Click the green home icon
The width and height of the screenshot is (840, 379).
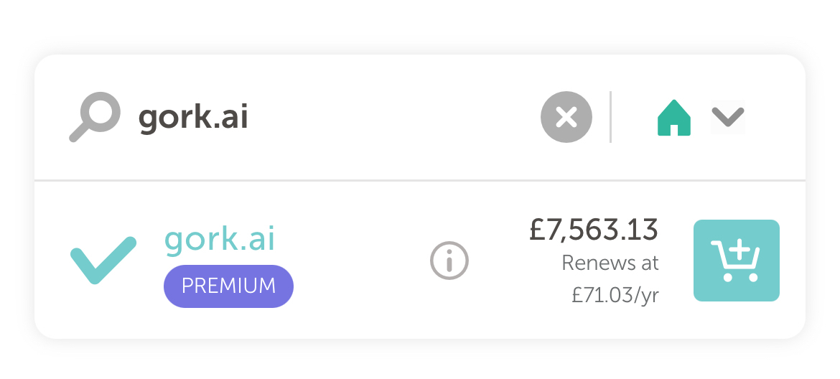(673, 118)
